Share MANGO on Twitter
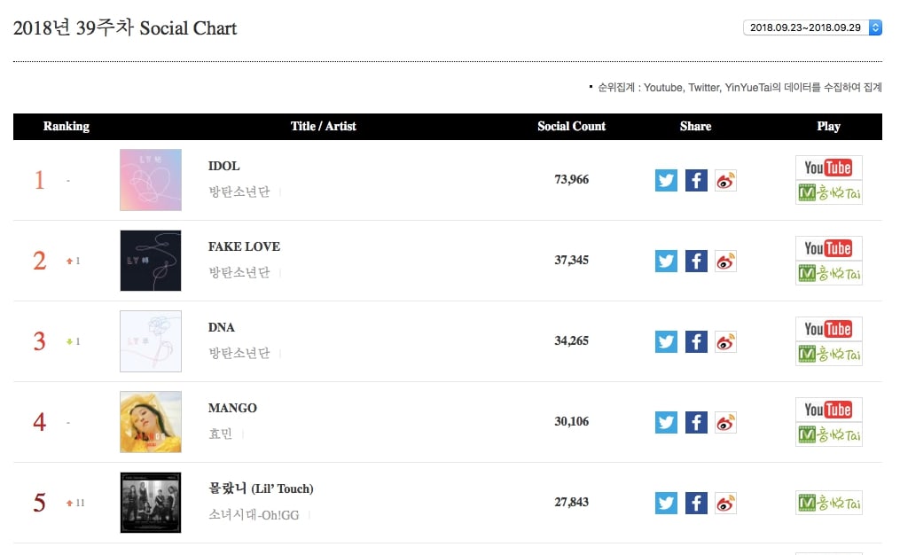900x555 pixels. [666, 423]
